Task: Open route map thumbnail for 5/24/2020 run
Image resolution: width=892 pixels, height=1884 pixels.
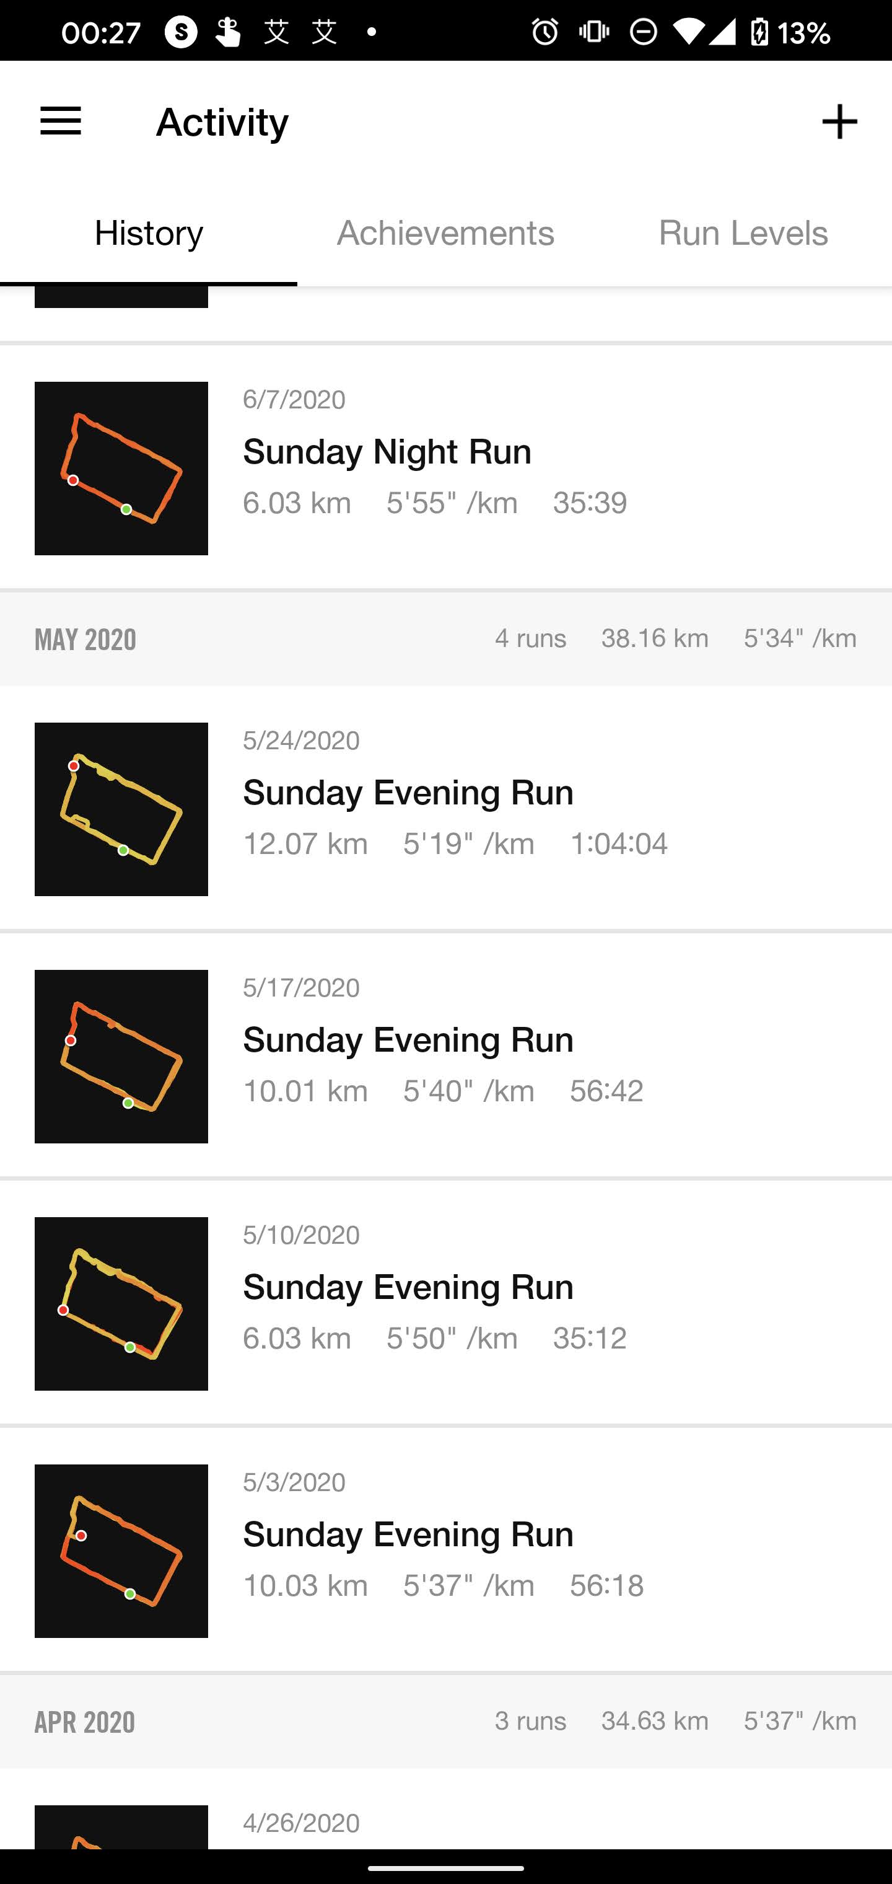Action: click(x=121, y=809)
